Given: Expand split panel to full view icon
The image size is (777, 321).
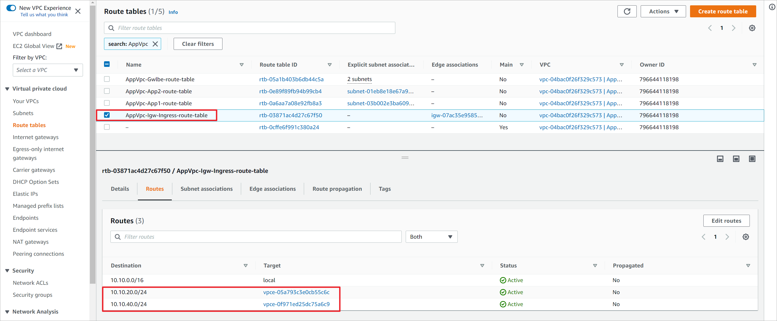Looking at the screenshot, I should click(752, 159).
